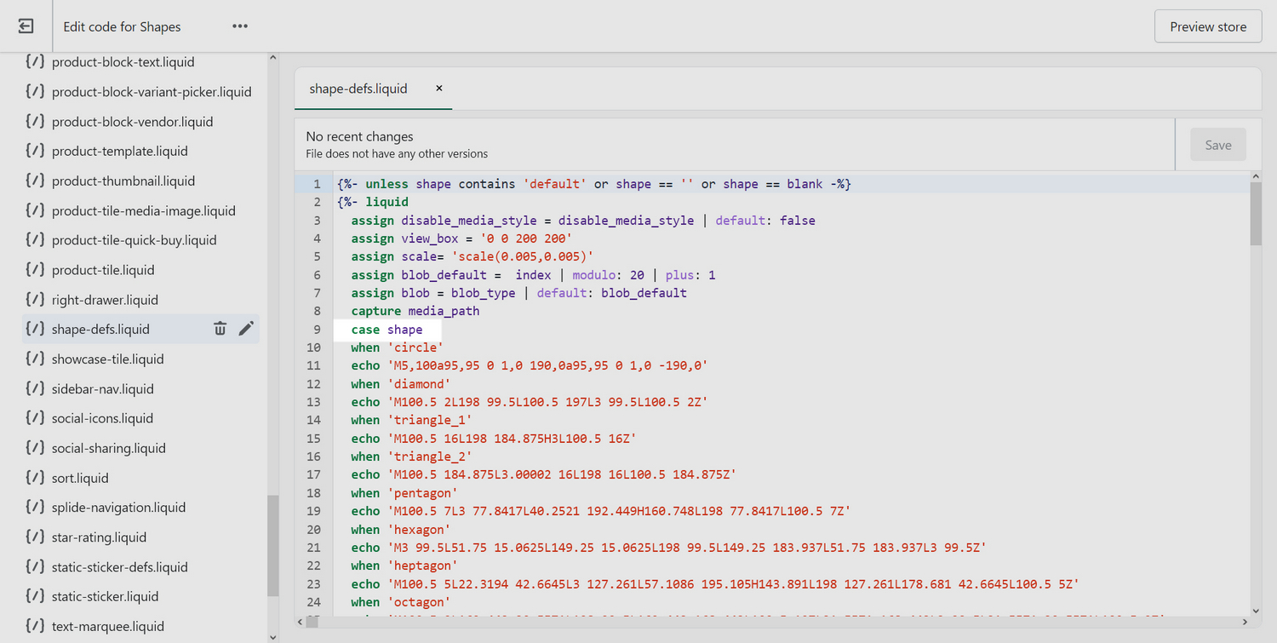The image size is (1277, 643).
Task: Open product-tile-media-image.liquid file
Action: [x=143, y=210]
